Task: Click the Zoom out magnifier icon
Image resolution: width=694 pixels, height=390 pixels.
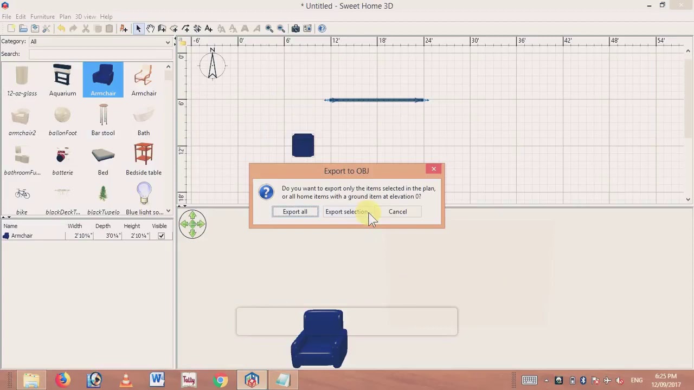Action: (281, 29)
